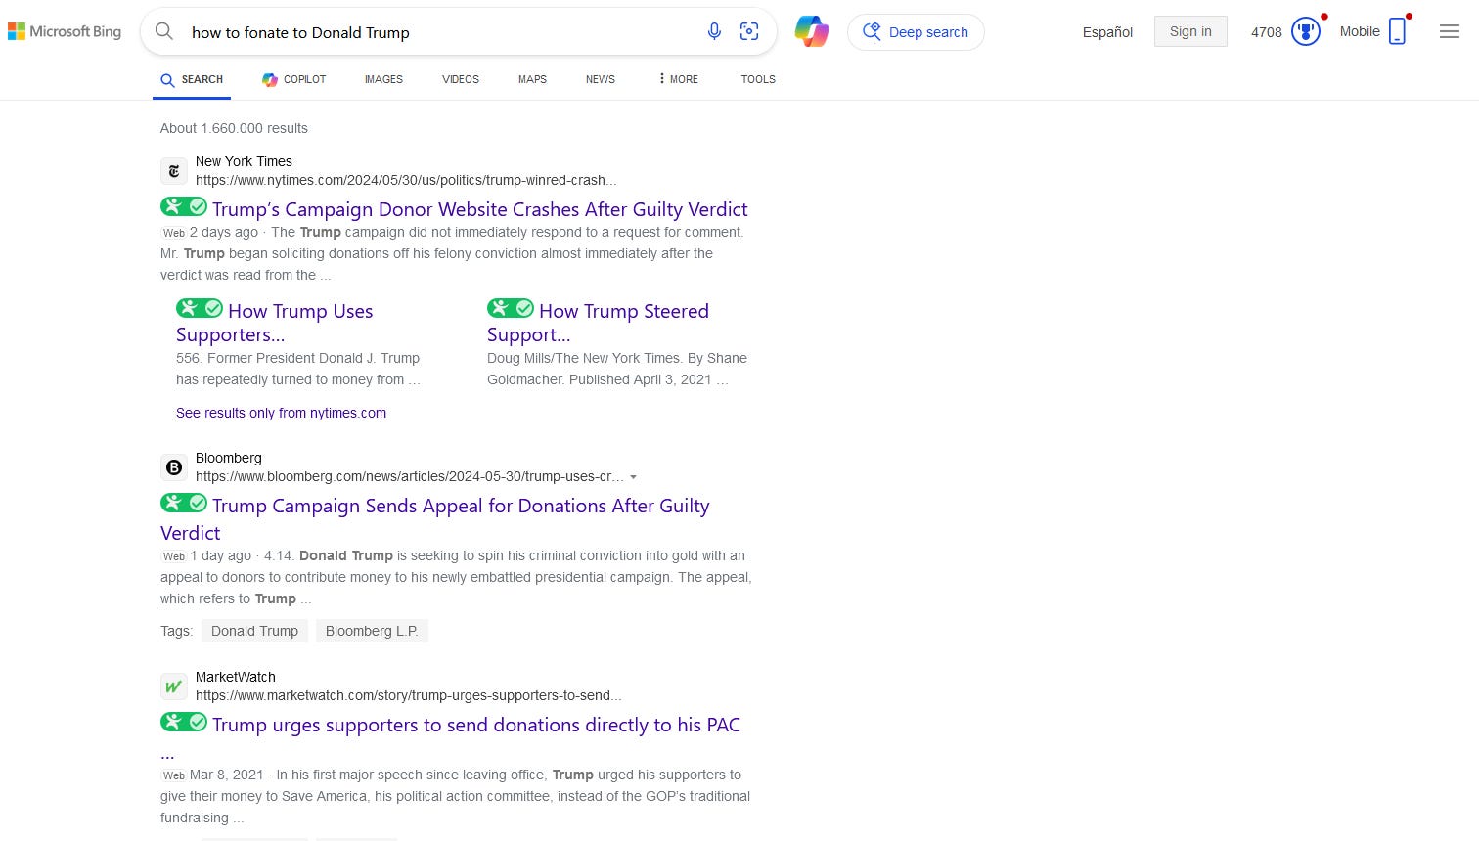Click the Bloomberg favicon
Viewport: 1479px width, 841px height.
coord(174,467)
